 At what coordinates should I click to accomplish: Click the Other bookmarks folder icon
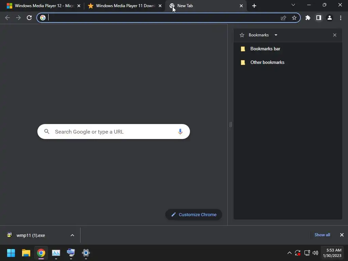[x=243, y=63]
